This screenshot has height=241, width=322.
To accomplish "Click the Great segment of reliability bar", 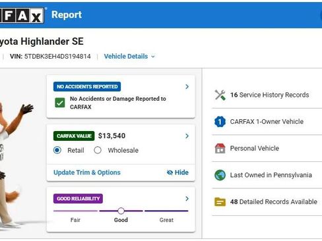I will tap(166, 211).
